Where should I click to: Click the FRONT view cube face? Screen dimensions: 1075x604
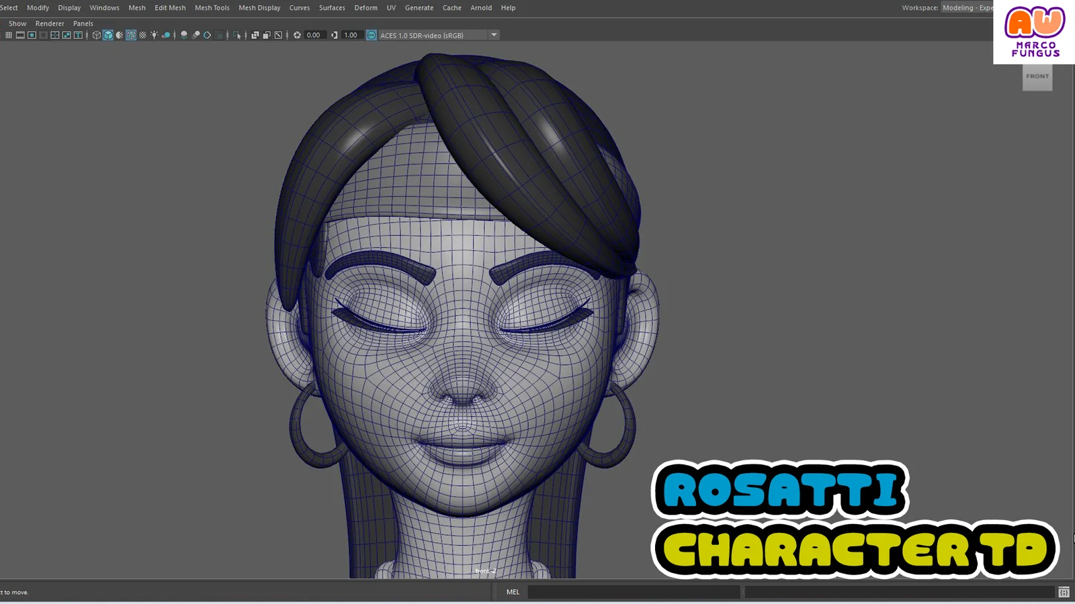coord(1037,77)
